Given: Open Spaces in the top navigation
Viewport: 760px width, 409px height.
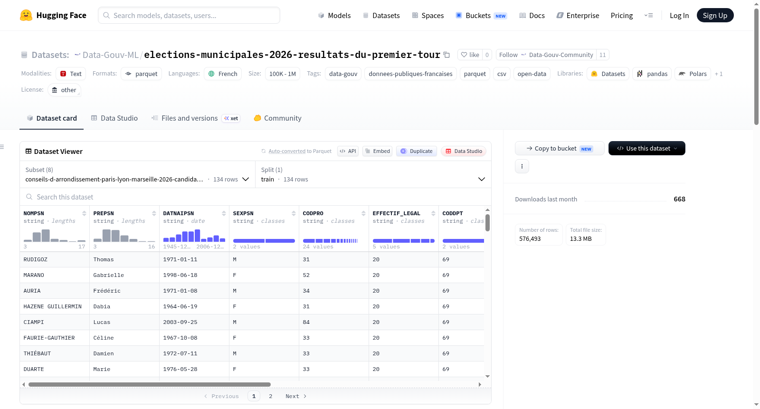Looking at the screenshot, I should pos(427,15).
